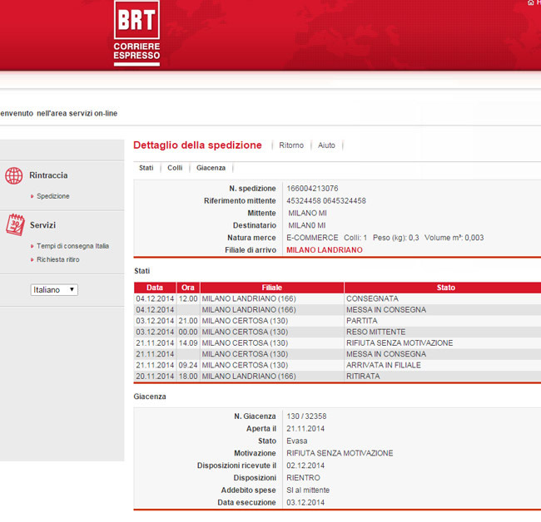Open Tempi di consegna Italia link
This screenshot has width=541, height=522.
pos(72,246)
